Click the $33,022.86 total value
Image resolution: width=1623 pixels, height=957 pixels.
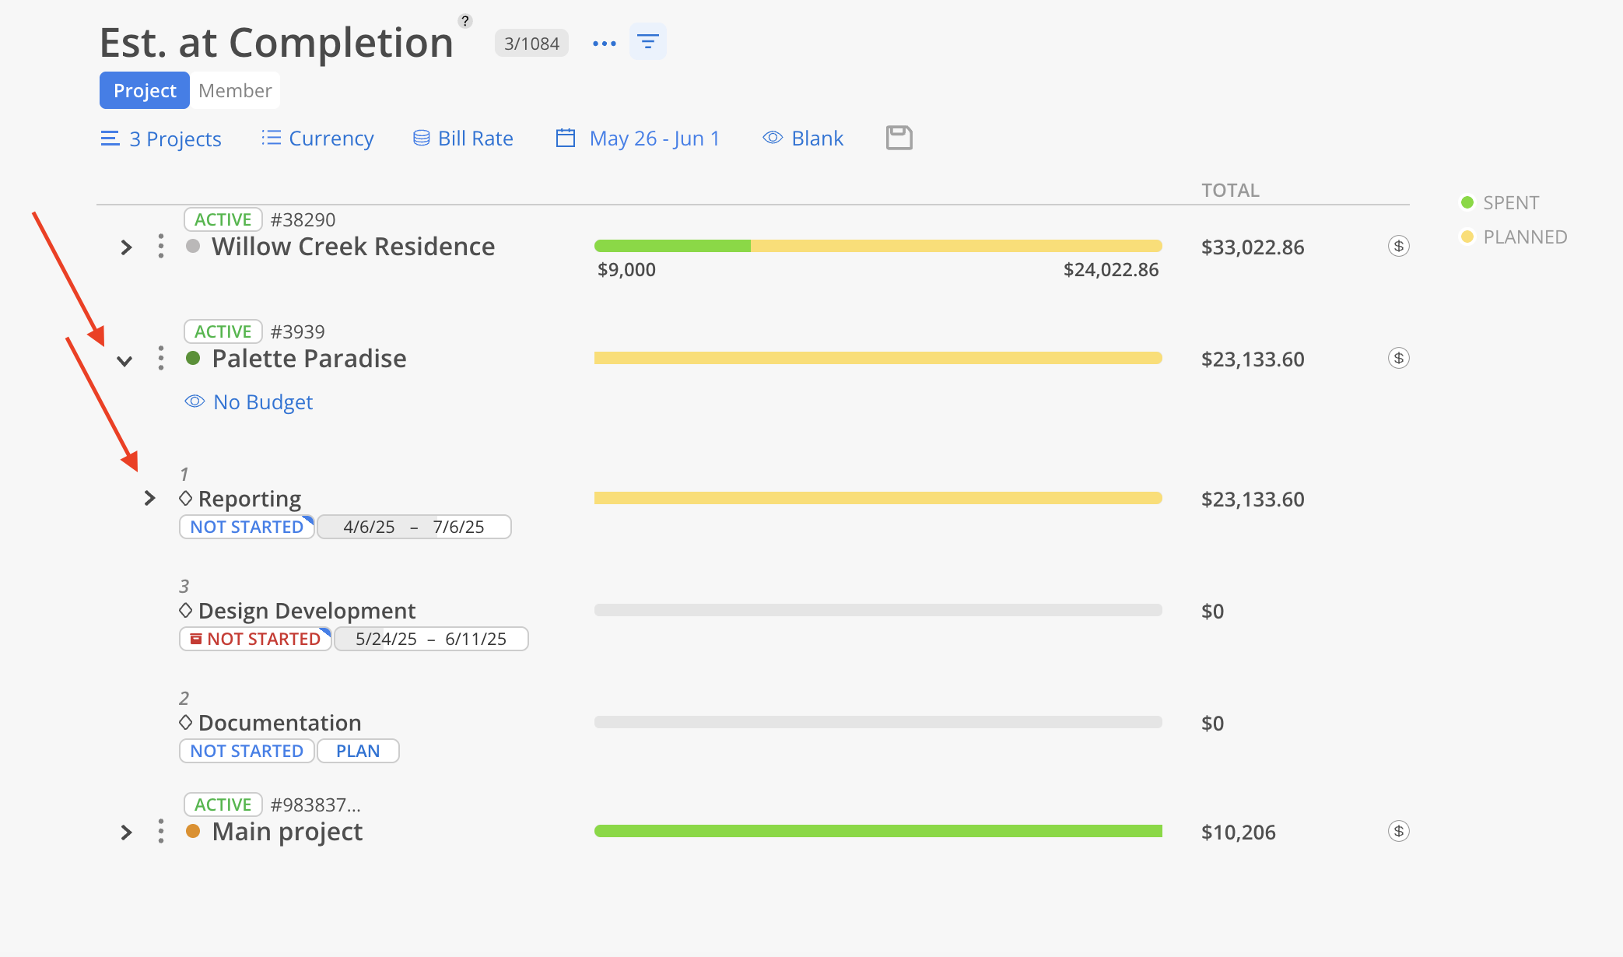[x=1253, y=247]
